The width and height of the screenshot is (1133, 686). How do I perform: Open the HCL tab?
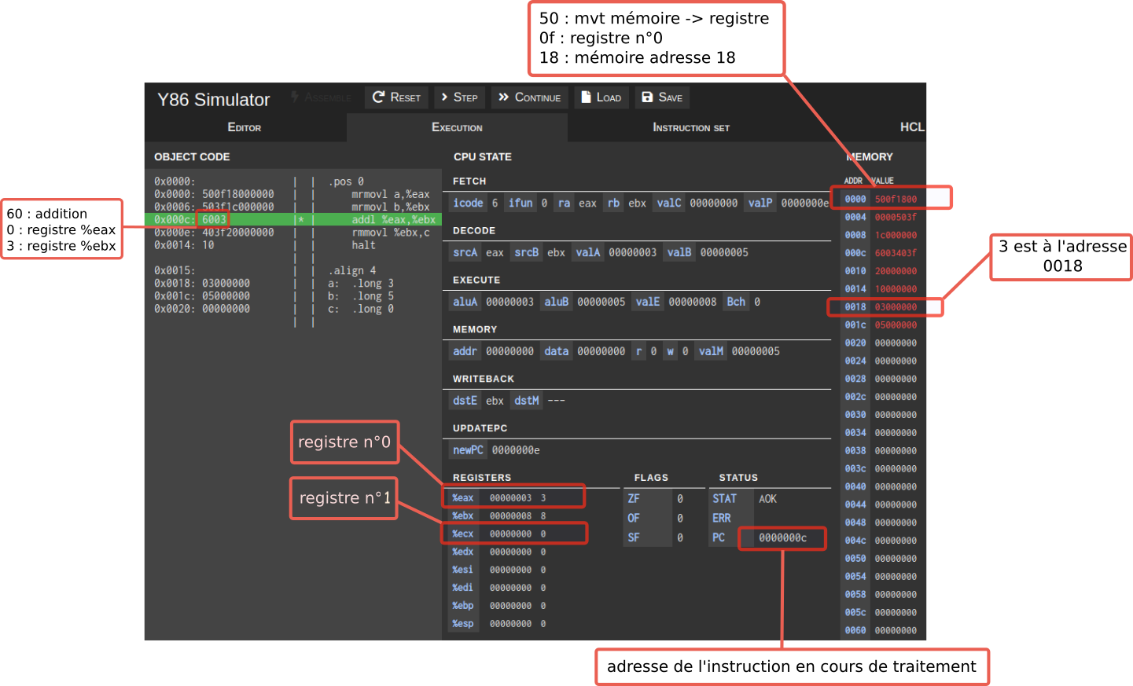(x=911, y=127)
